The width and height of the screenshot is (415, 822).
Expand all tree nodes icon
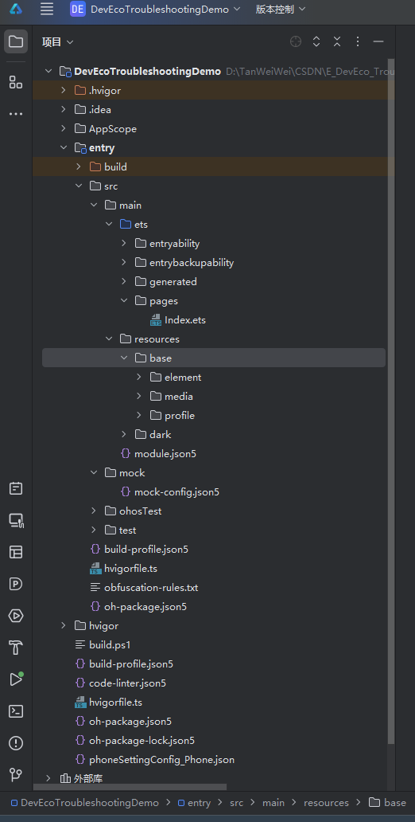pos(316,42)
